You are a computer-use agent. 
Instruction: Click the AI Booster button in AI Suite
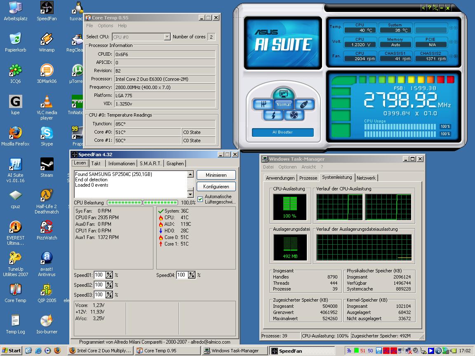click(282, 132)
